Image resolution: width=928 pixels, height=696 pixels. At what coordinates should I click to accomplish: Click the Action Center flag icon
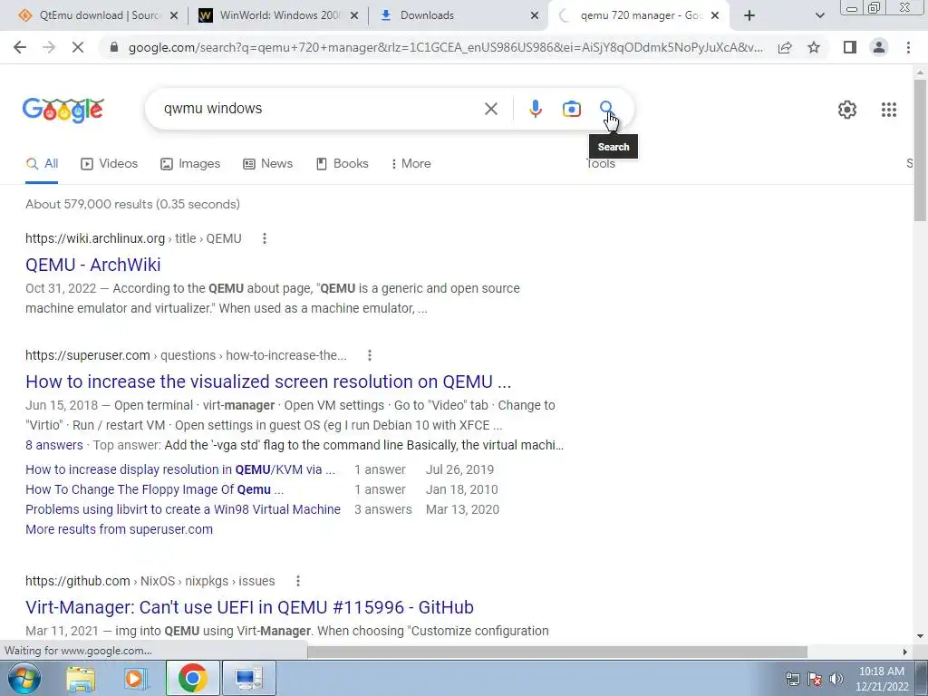(x=815, y=679)
